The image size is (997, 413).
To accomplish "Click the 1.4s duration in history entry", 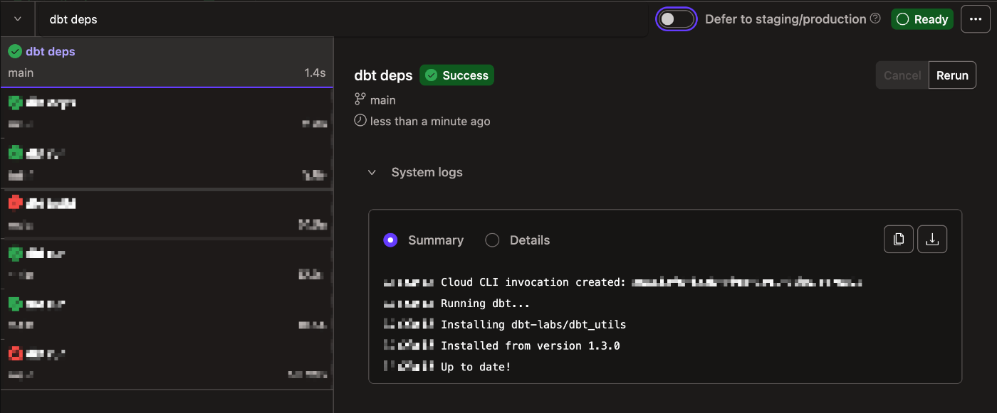I will [x=315, y=73].
